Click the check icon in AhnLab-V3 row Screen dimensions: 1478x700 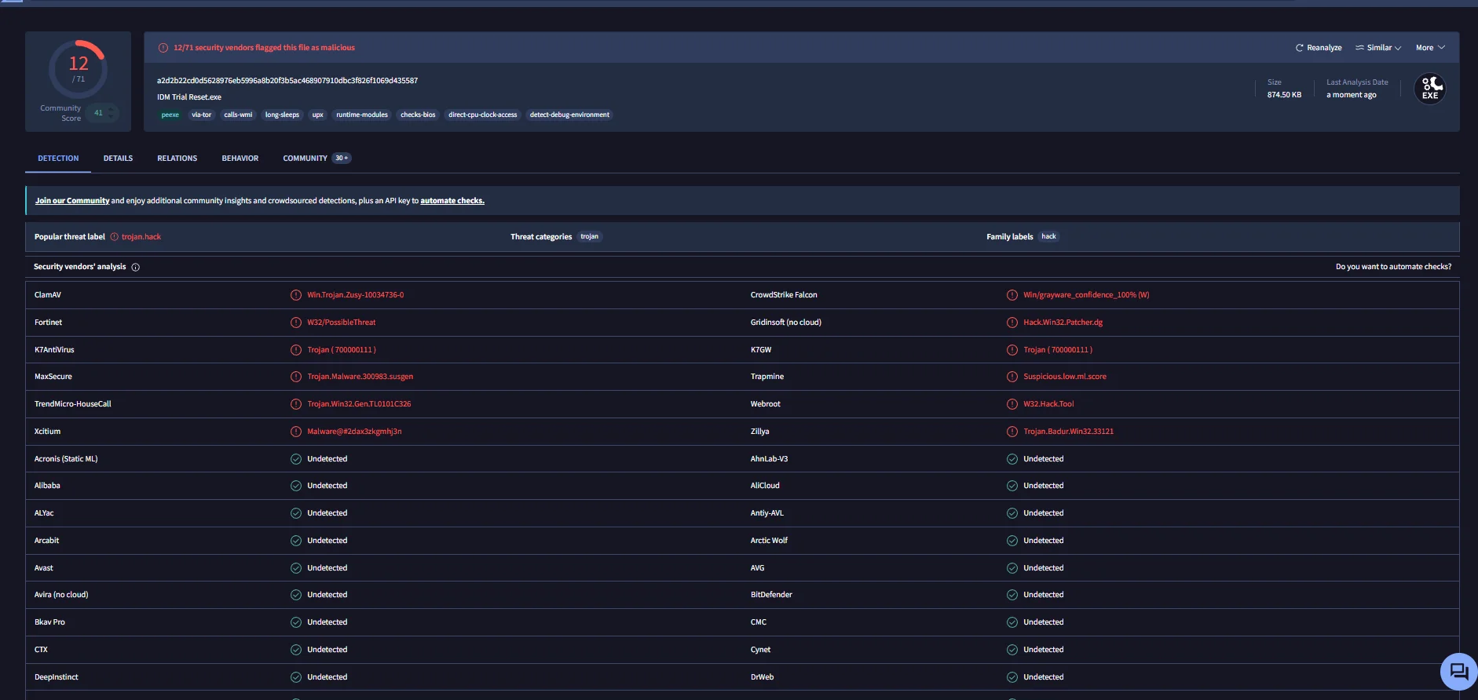pyautogui.click(x=1012, y=459)
